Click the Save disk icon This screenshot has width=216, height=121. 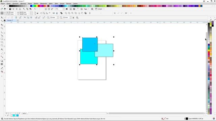click(x=10, y=9)
